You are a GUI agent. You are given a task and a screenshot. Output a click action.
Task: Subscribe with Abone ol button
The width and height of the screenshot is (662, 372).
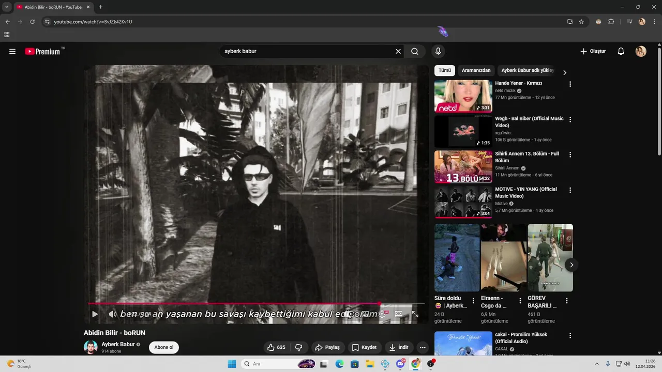[164, 347]
